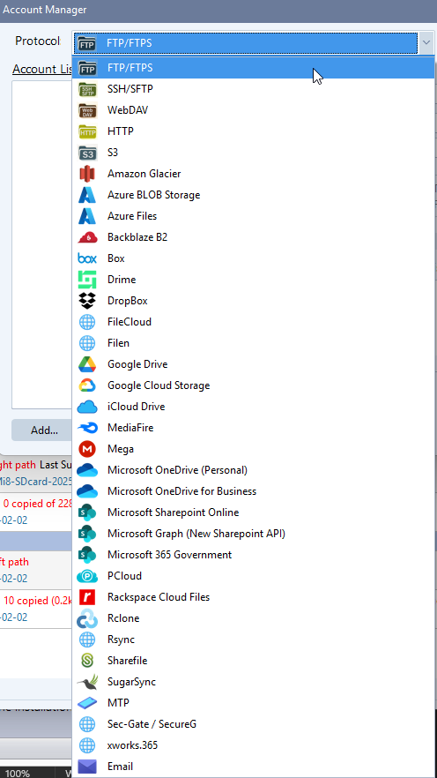This screenshot has height=778, width=437.
Task: Click the "10 copied" status text behind dialog
Action: pos(38,601)
